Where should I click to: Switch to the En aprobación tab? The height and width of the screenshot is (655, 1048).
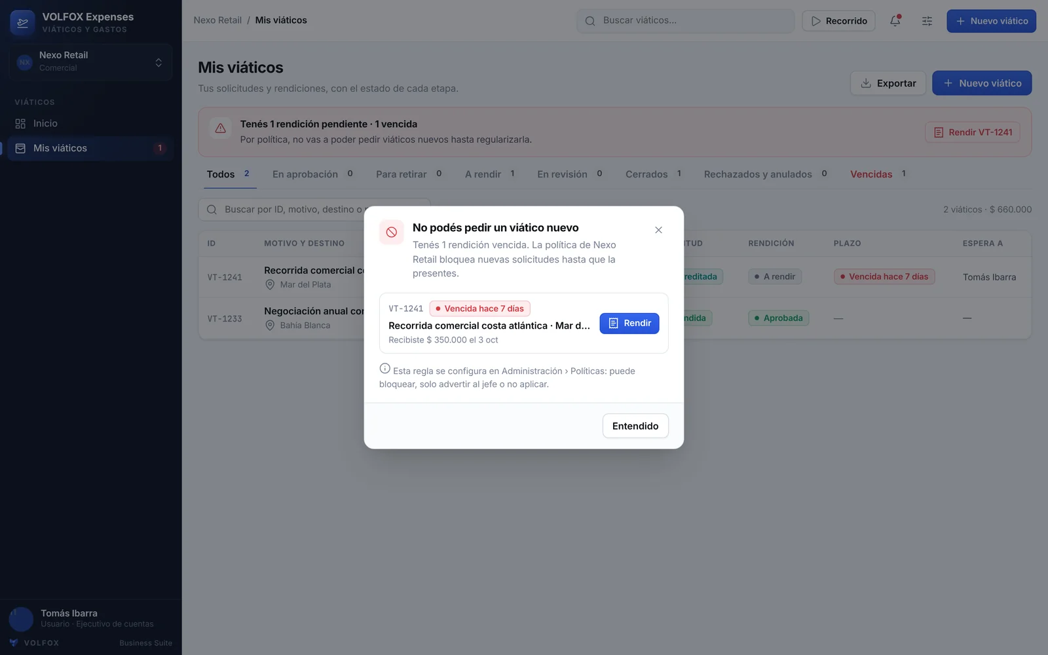[x=312, y=174]
